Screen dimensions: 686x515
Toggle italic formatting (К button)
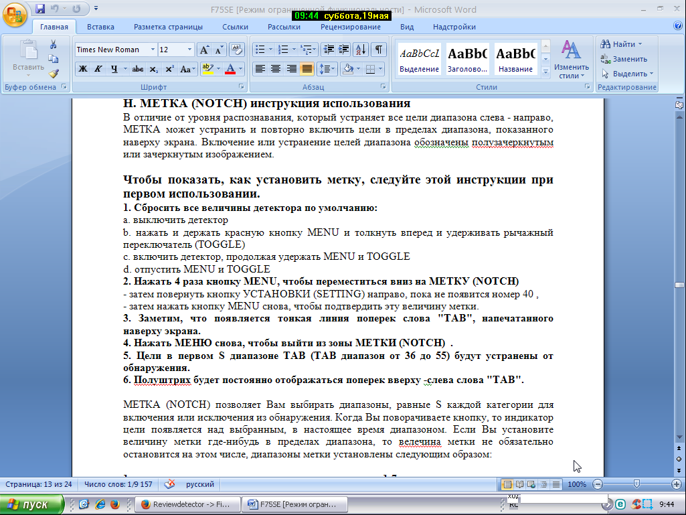tap(98, 69)
